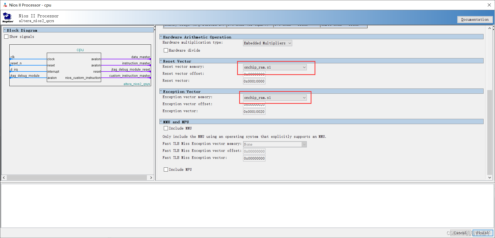Click the Nios II title bar app icon
Image resolution: width=495 pixels, height=238 pixels.
[5, 5]
